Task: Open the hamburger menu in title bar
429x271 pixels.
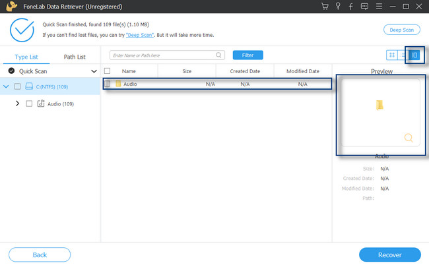Action: pos(379,7)
